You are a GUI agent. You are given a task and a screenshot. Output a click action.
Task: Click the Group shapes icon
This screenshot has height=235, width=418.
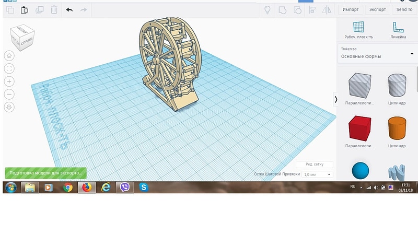tap(282, 10)
